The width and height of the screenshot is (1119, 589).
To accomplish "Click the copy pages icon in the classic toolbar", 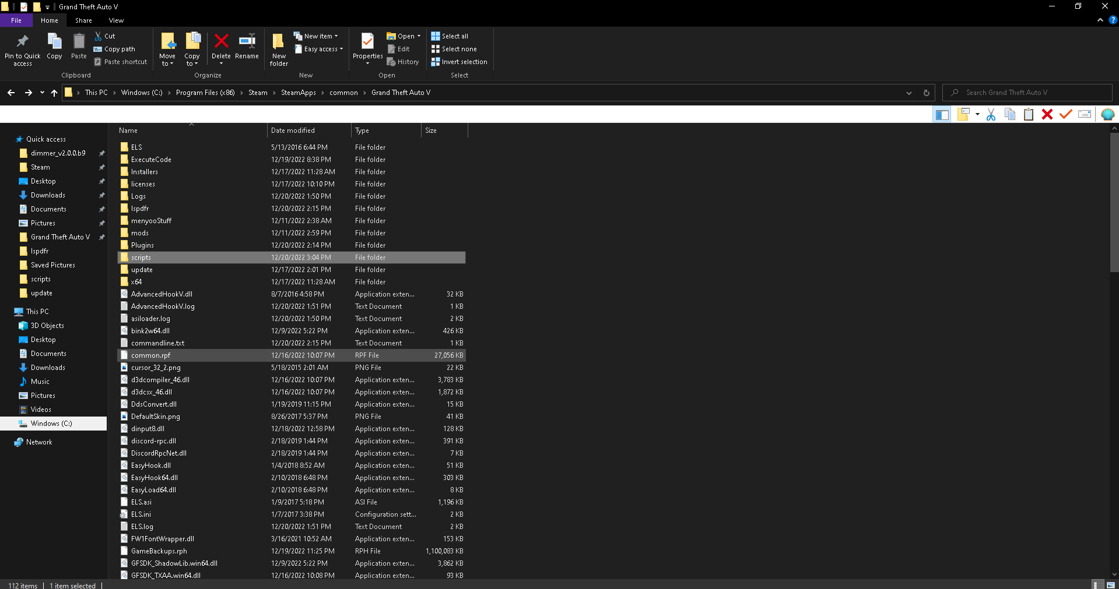I will 1010,114.
